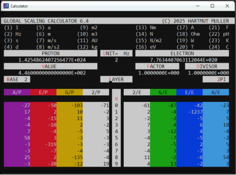236x175 pixels.
Task: Click the VALUE button
Action: coord(51,67)
